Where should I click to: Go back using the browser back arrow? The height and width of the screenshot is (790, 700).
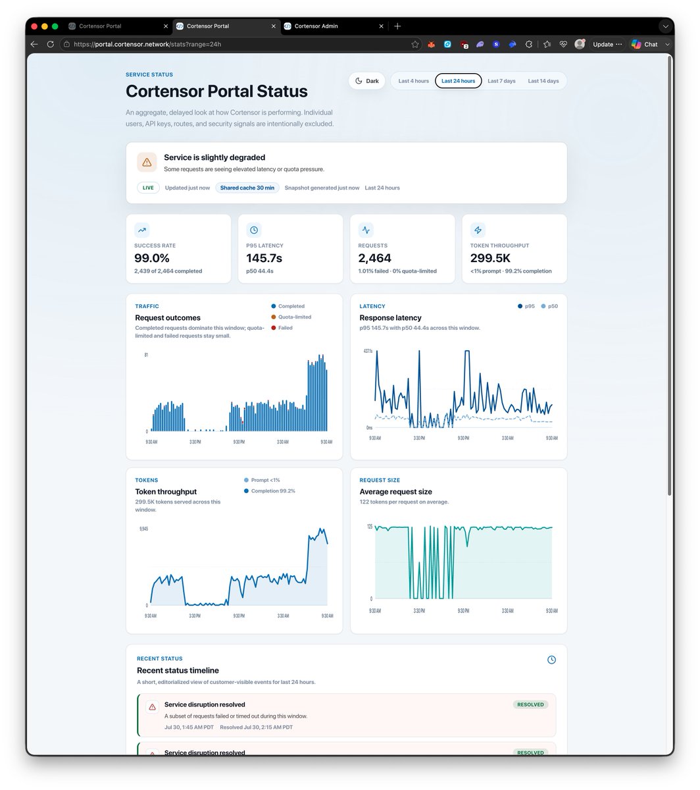pos(34,44)
